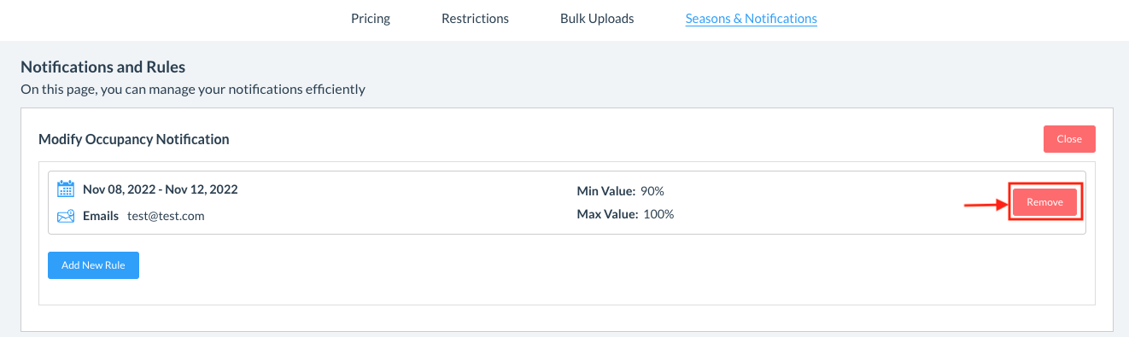Click the Min Value 90% figure
Image resolution: width=1129 pixels, height=337 pixels.
point(652,190)
